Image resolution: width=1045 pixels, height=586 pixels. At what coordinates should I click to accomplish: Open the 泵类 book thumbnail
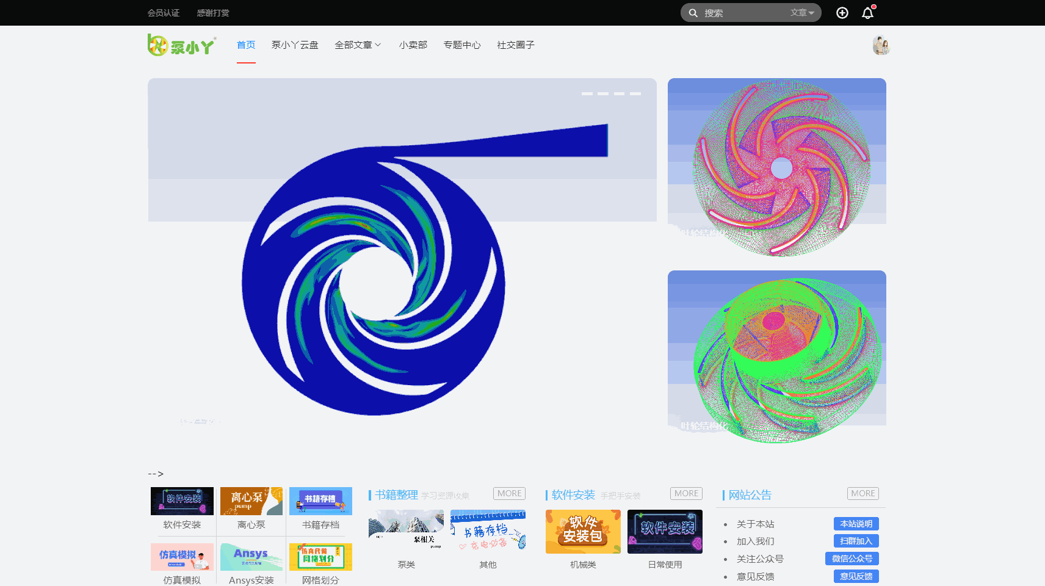pyautogui.click(x=406, y=532)
